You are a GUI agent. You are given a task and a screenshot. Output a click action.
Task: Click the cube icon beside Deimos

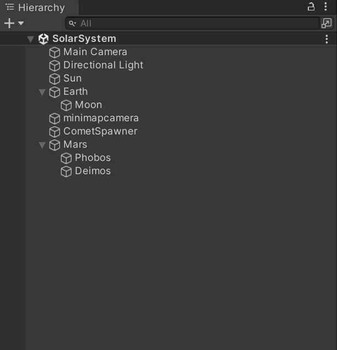click(x=66, y=171)
